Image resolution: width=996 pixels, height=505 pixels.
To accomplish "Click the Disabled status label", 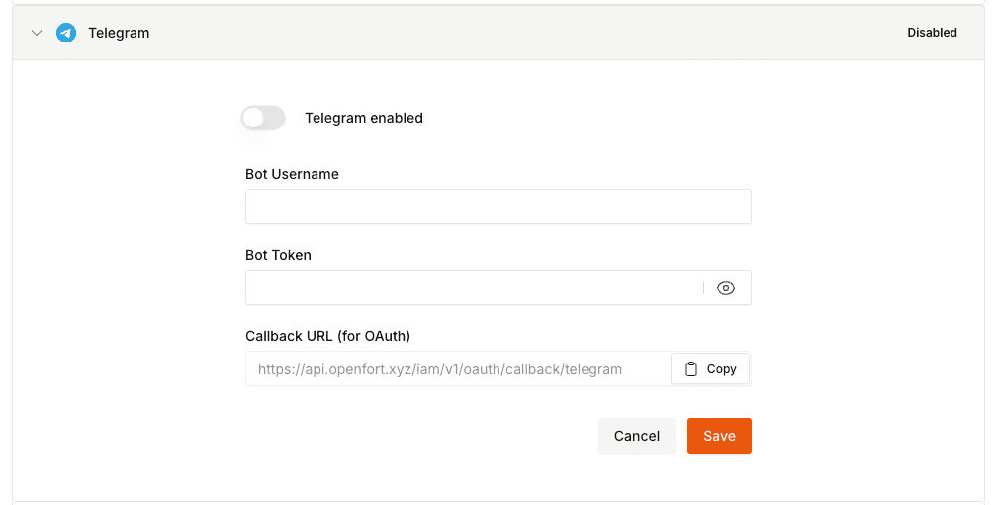I will click(x=932, y=33).
